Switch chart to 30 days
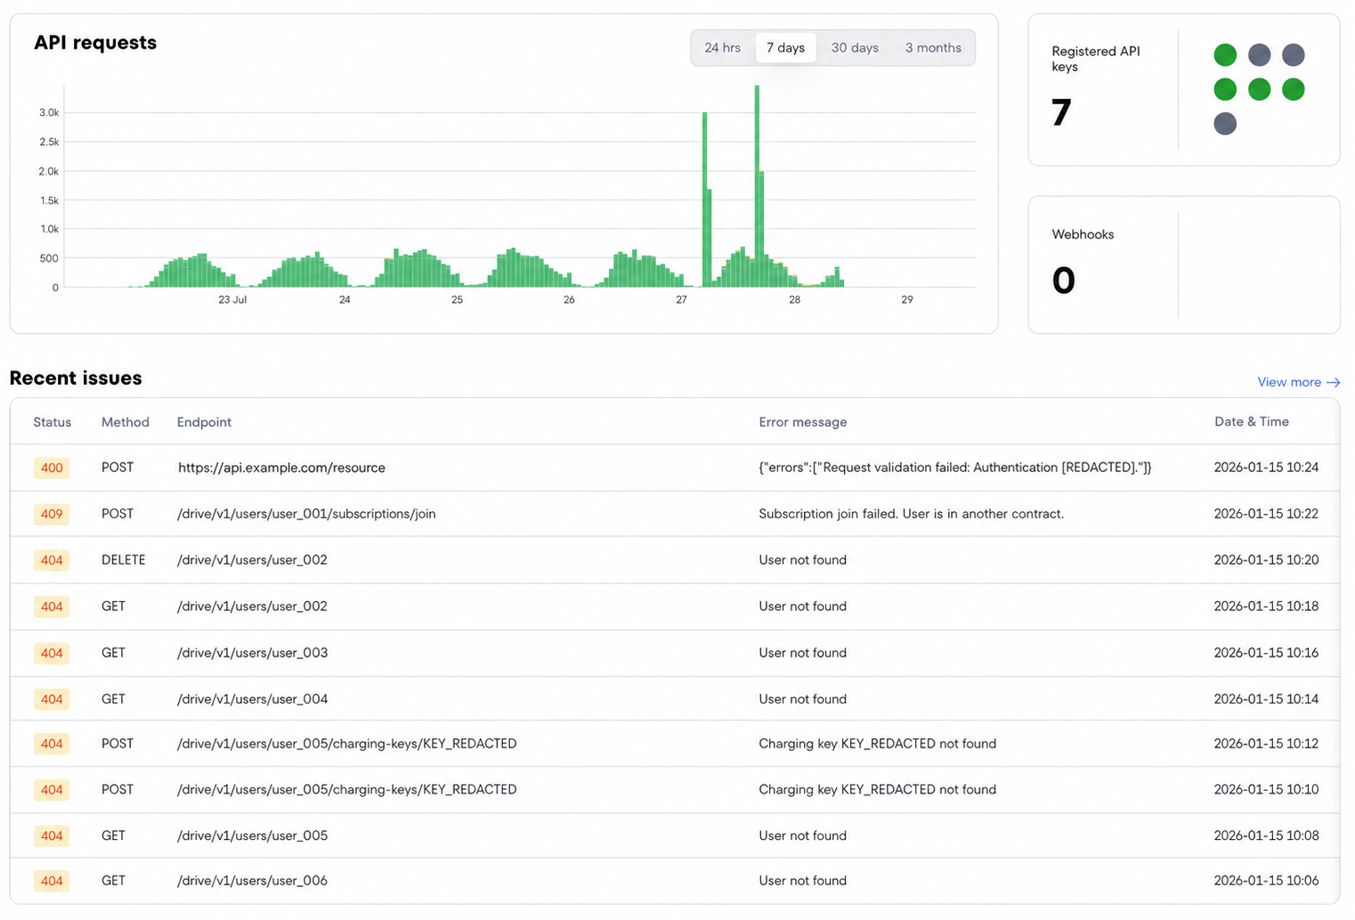 tap(855, 48)
